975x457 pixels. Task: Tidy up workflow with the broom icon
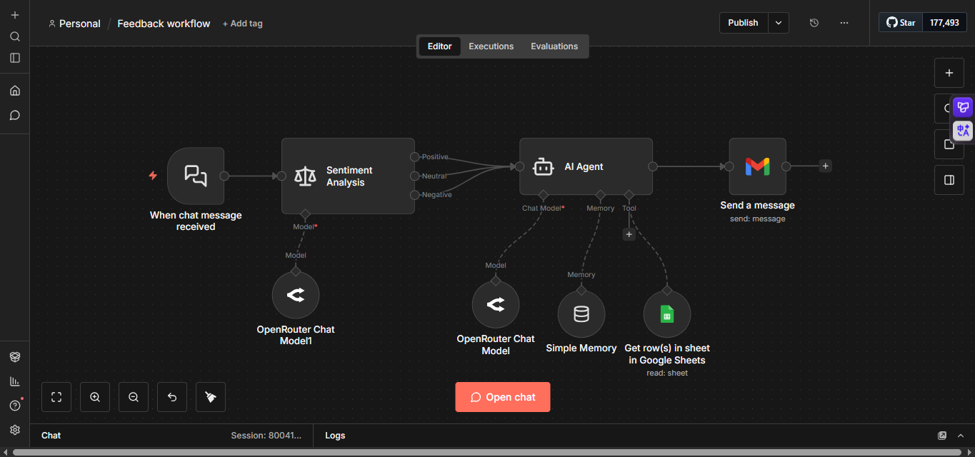point(211,397)
